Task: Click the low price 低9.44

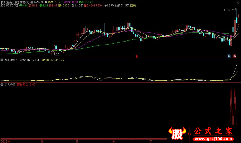Action: (44, 5)
